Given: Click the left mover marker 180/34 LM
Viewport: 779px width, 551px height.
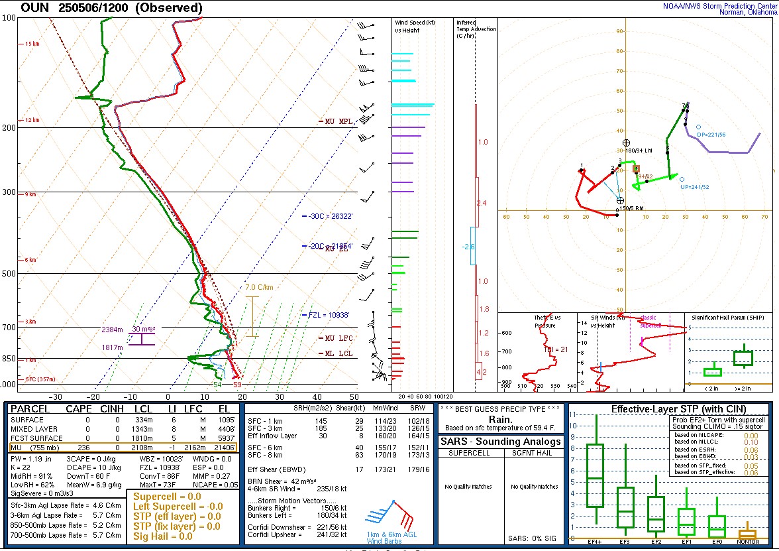Looking at the screenshot, I should pyautogui.click(x=626, y=143).
